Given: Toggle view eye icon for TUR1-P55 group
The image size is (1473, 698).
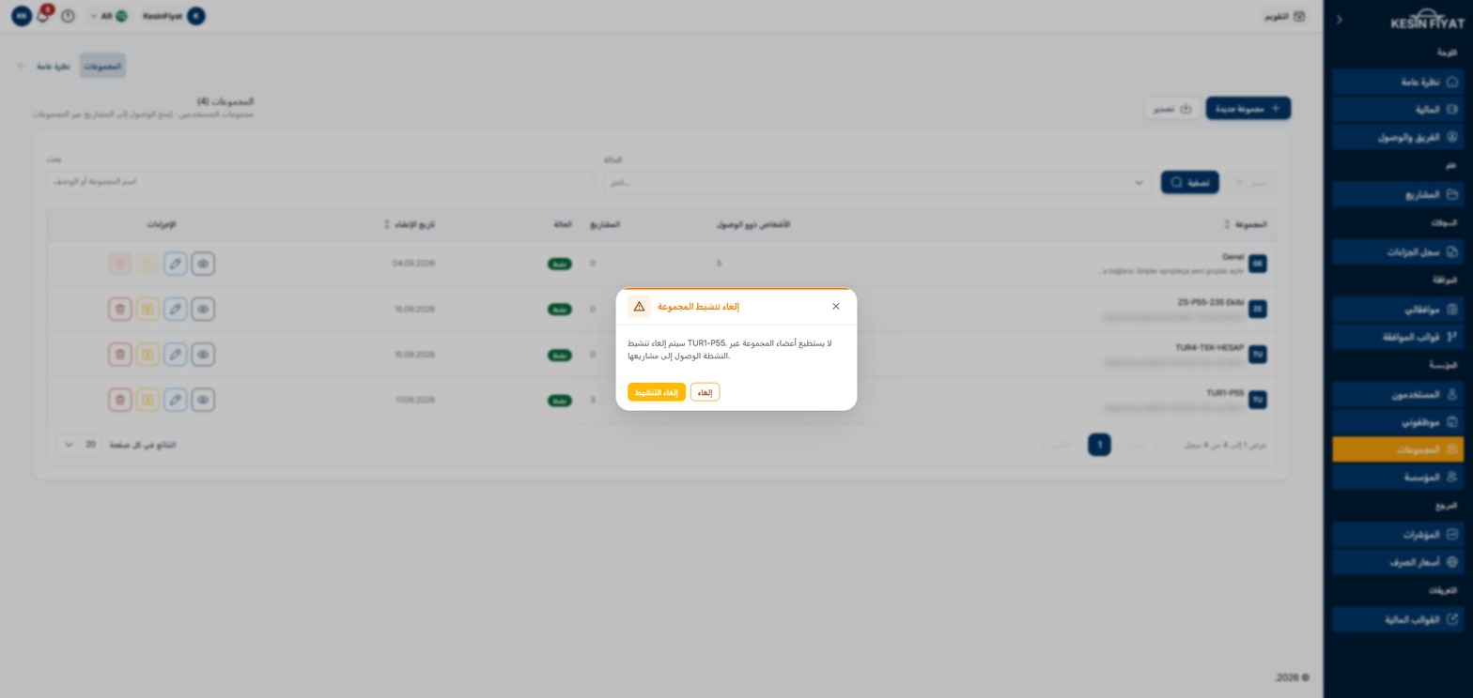Looking at the screenshot, I should pos(203,400).
